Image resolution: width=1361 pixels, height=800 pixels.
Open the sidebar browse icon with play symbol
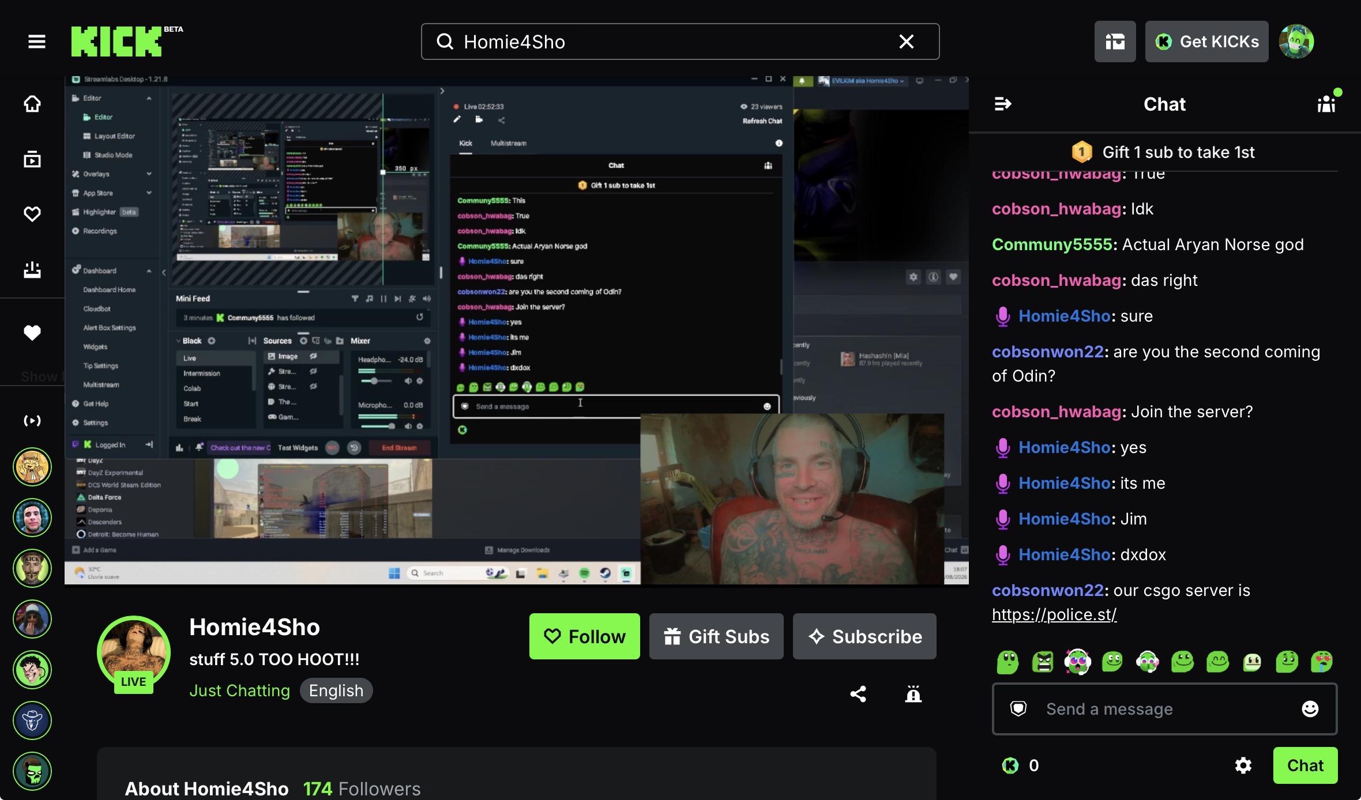point(32,159)
